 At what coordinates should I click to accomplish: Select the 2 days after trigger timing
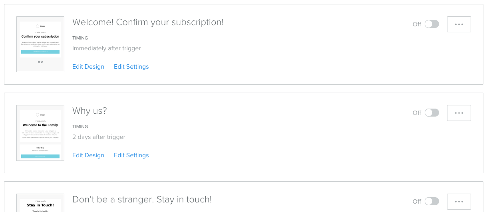(x=99, y=137)
